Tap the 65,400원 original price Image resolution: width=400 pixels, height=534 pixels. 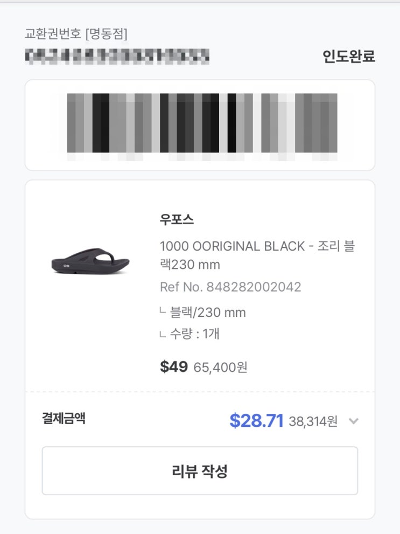coord(220,367)
